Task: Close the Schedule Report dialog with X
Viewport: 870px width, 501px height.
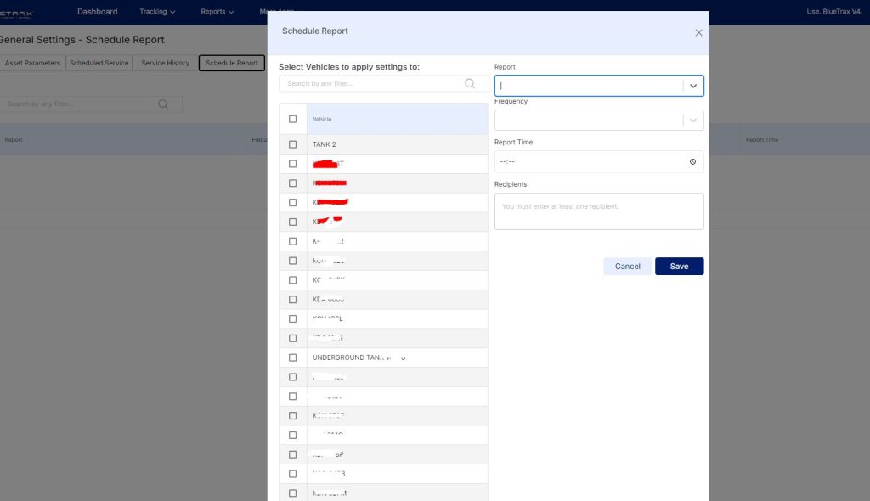Action: [x=698, y=32]
